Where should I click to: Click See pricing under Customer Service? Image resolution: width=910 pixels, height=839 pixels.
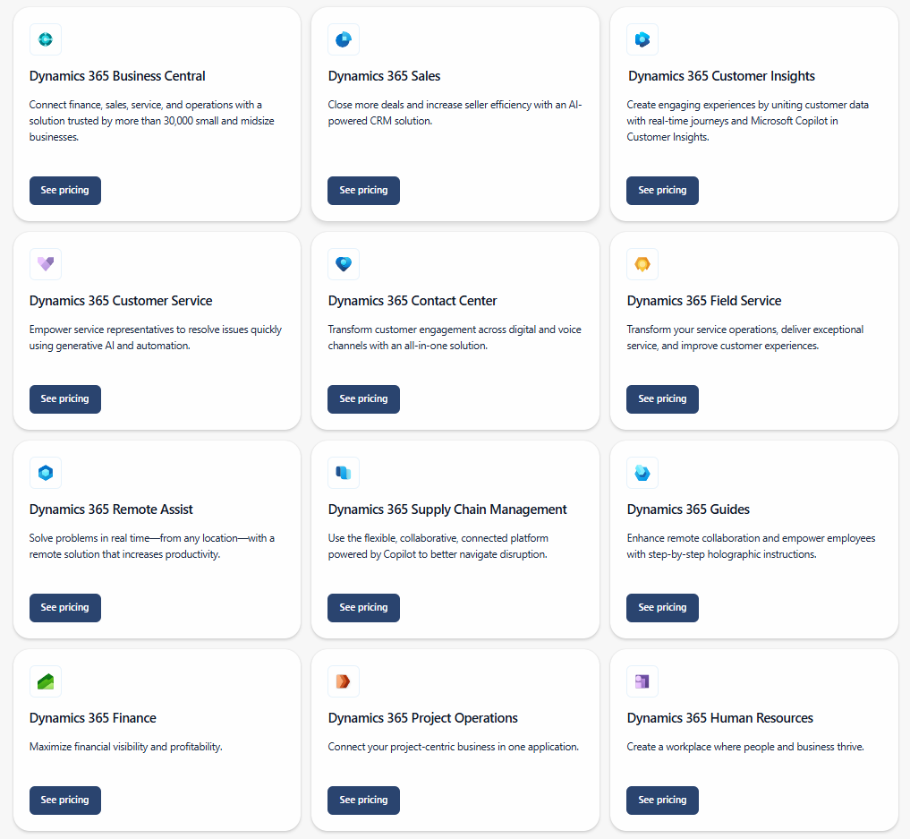tap(64, 398)
